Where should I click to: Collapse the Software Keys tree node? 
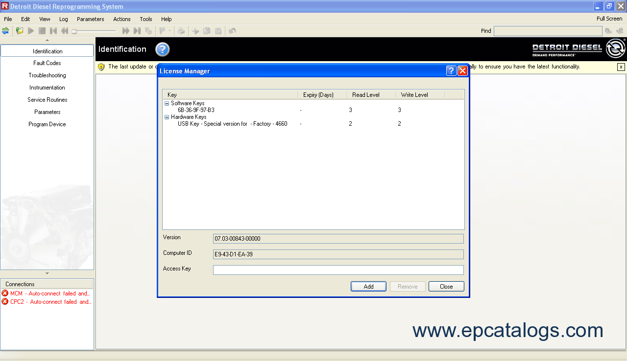(167, 103)
